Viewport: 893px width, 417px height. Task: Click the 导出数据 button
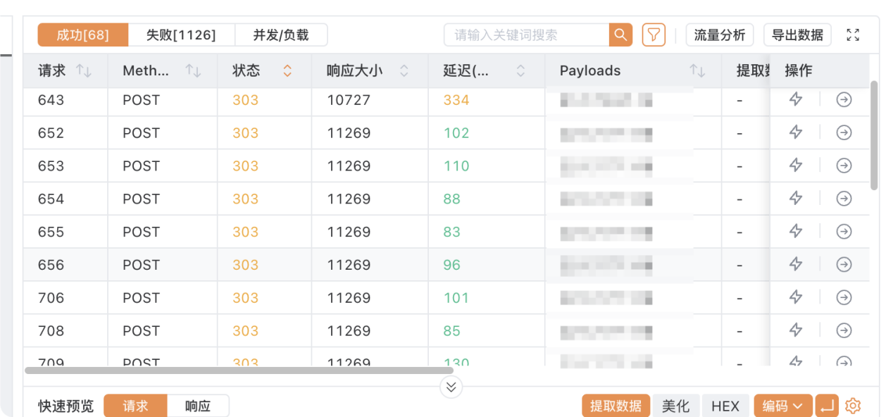pyautogui.click(x=797, y=35)
